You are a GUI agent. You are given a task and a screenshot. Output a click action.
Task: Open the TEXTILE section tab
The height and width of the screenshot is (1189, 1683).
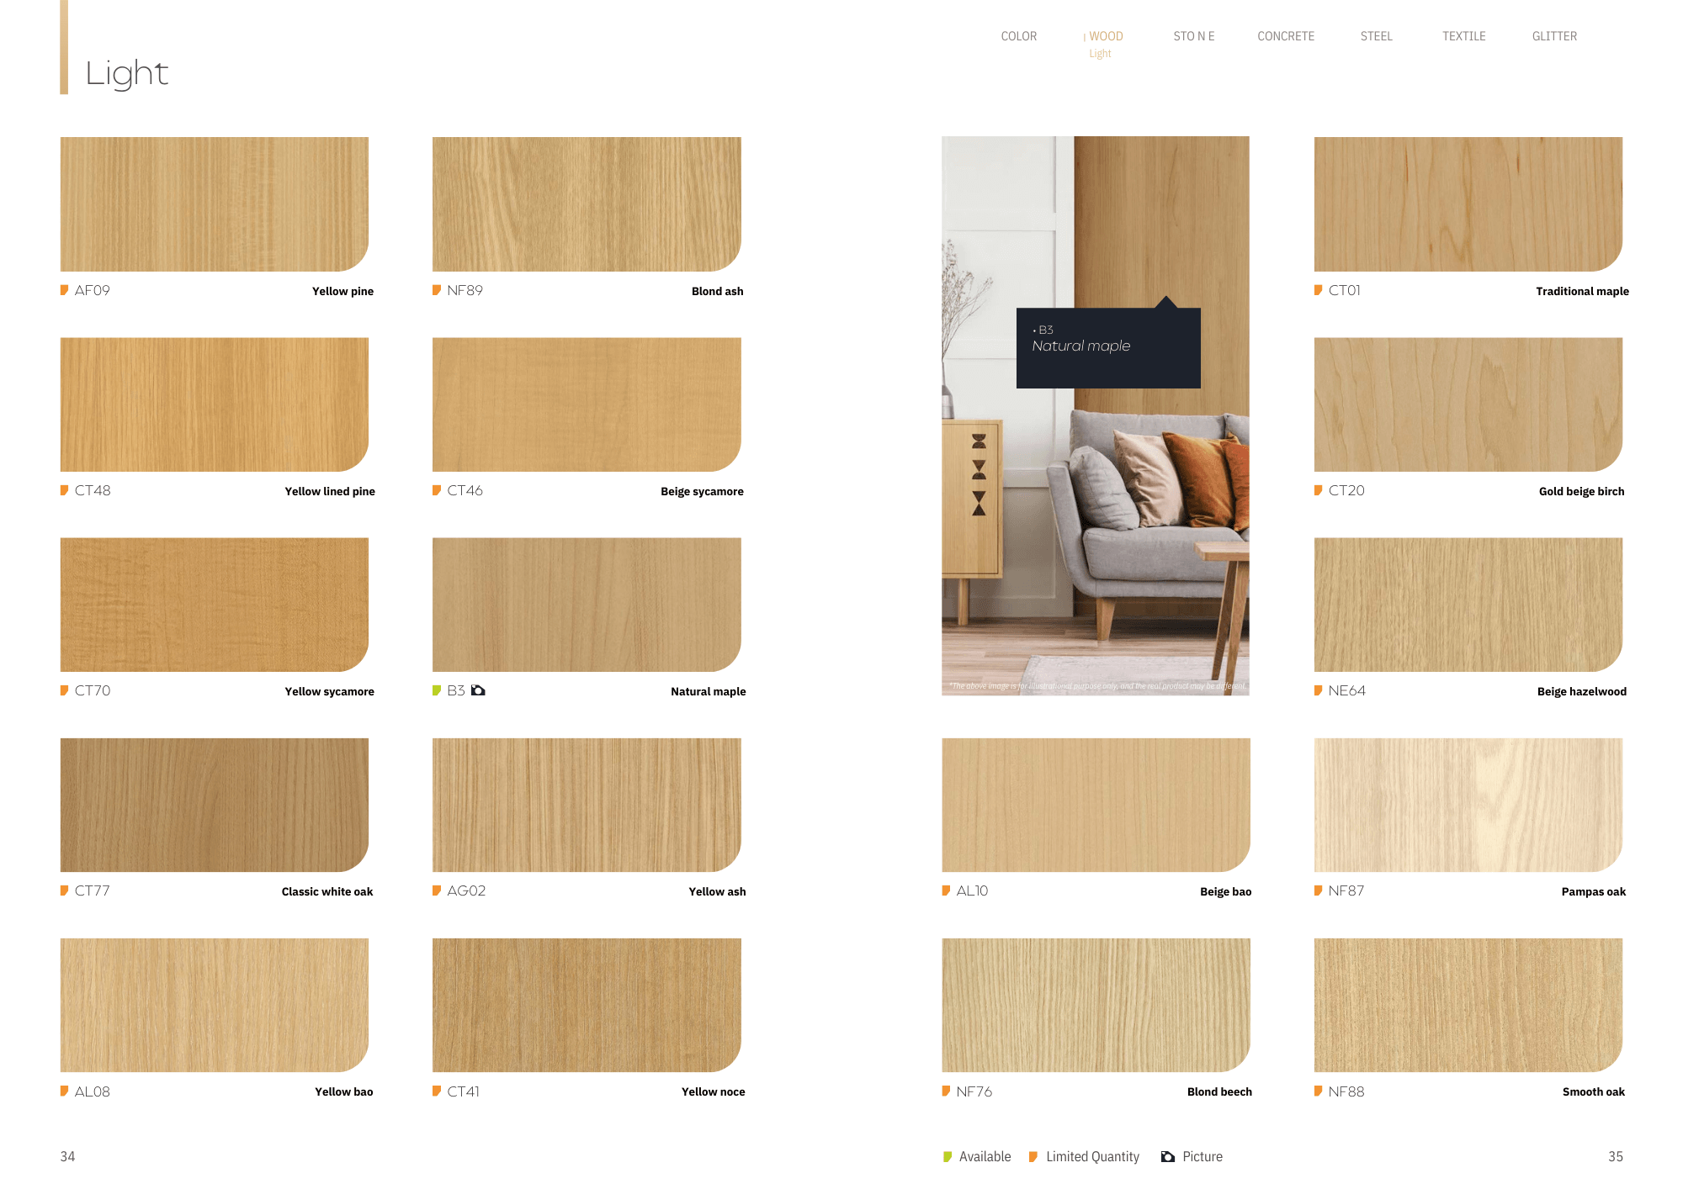(1463, 36)
